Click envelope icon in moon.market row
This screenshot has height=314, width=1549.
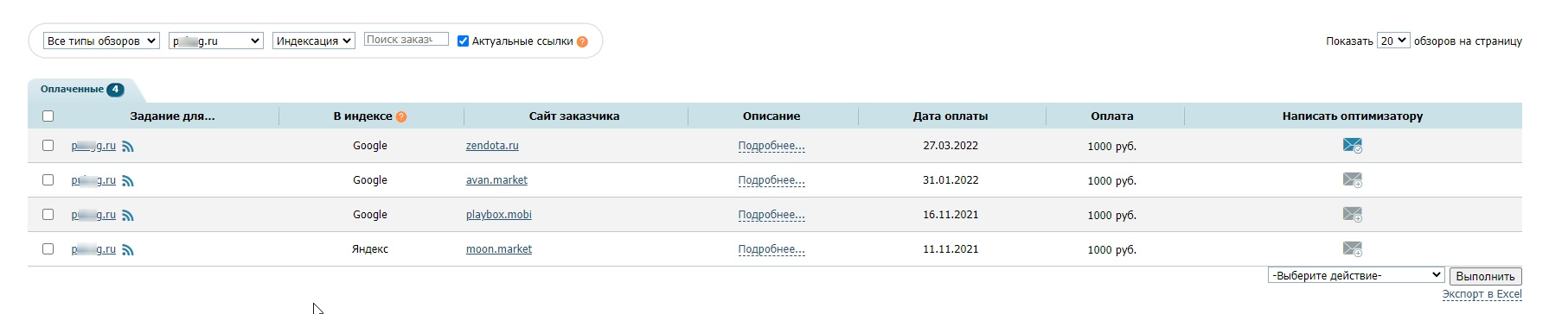(x=1352, y=248)
